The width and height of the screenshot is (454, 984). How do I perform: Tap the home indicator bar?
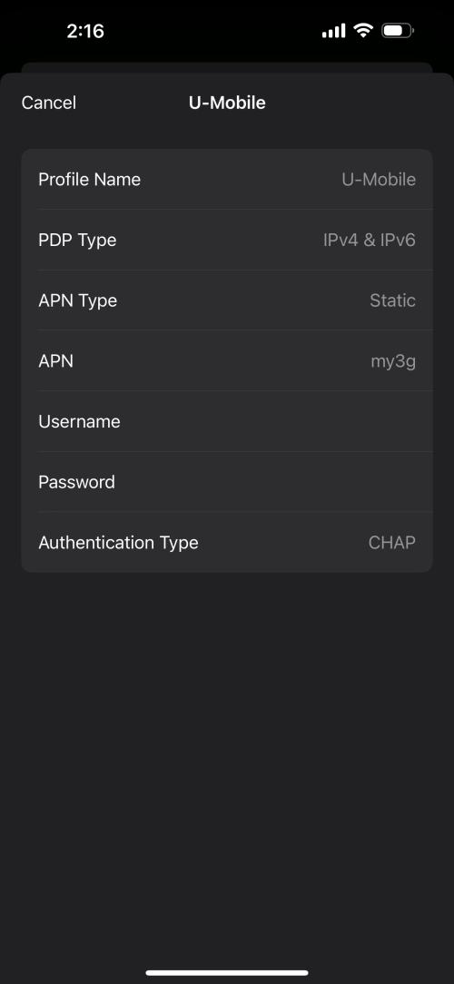click(x=227, y=973)
